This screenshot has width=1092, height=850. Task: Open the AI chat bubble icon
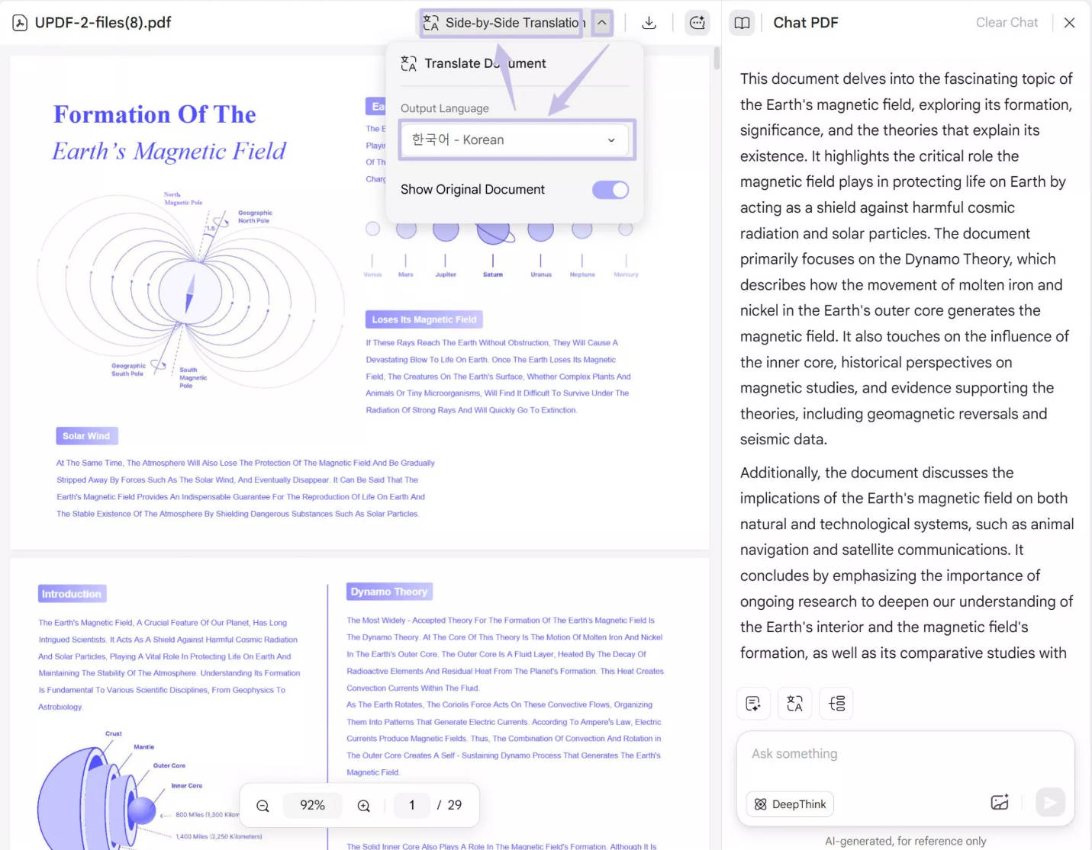[697, 22]
